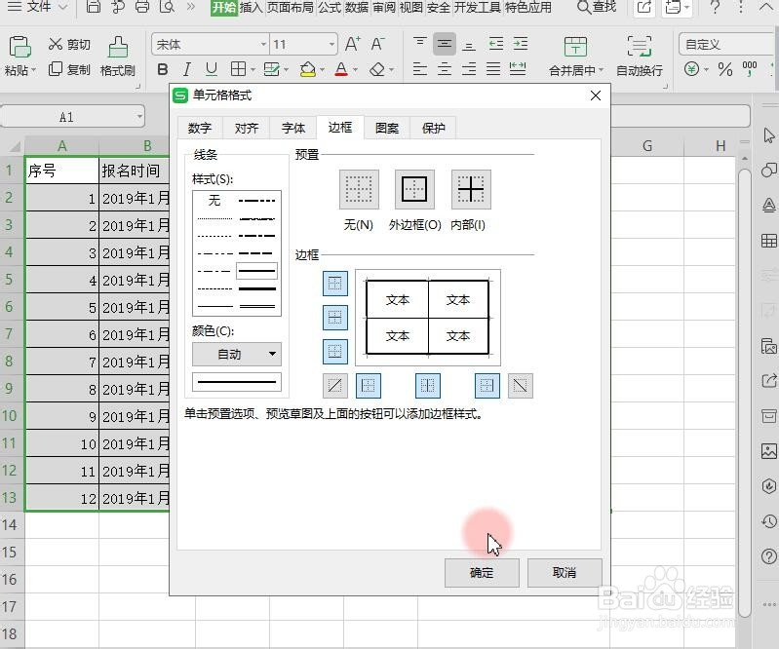This screenshot has width=779, height=649.
Task: Expand more quick toolbar items chevron
Action: pos(191,7)
